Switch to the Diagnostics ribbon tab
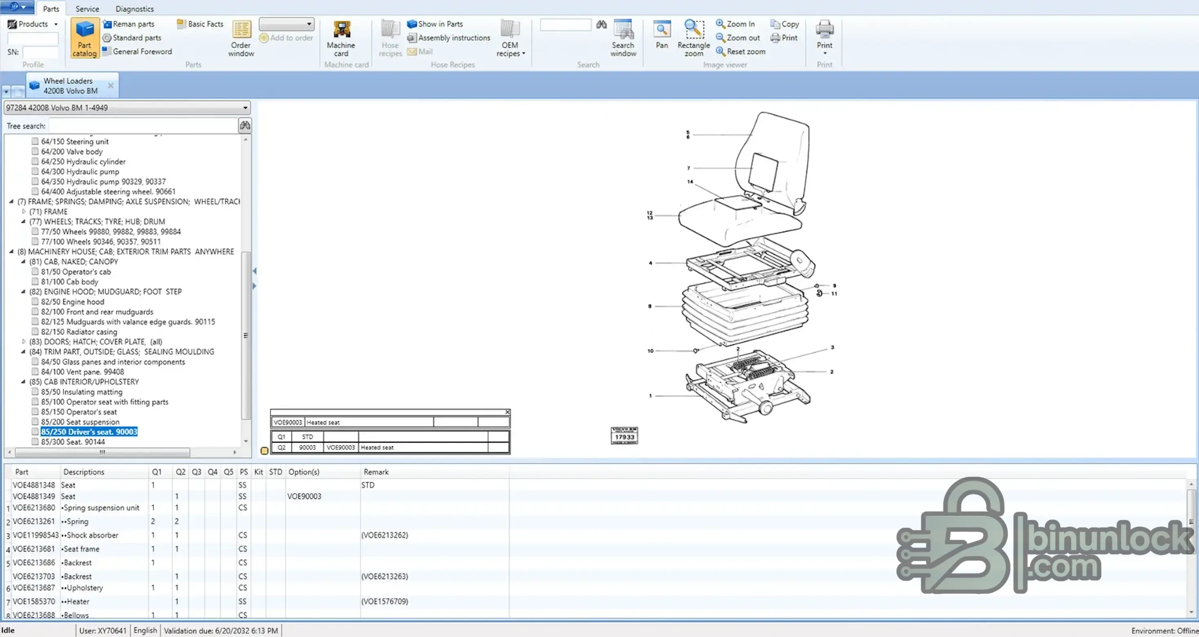This screenshot has width=1199, height=637. coord(135,9)
